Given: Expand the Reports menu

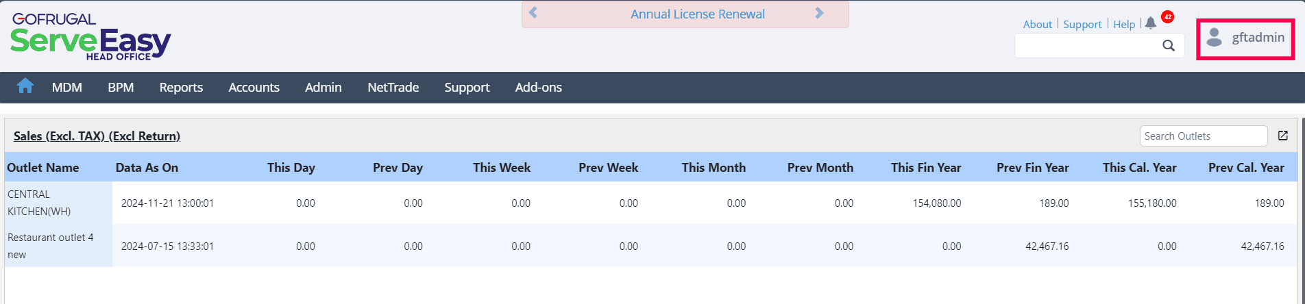Looking at the screenshot, I should click(181, 88).
